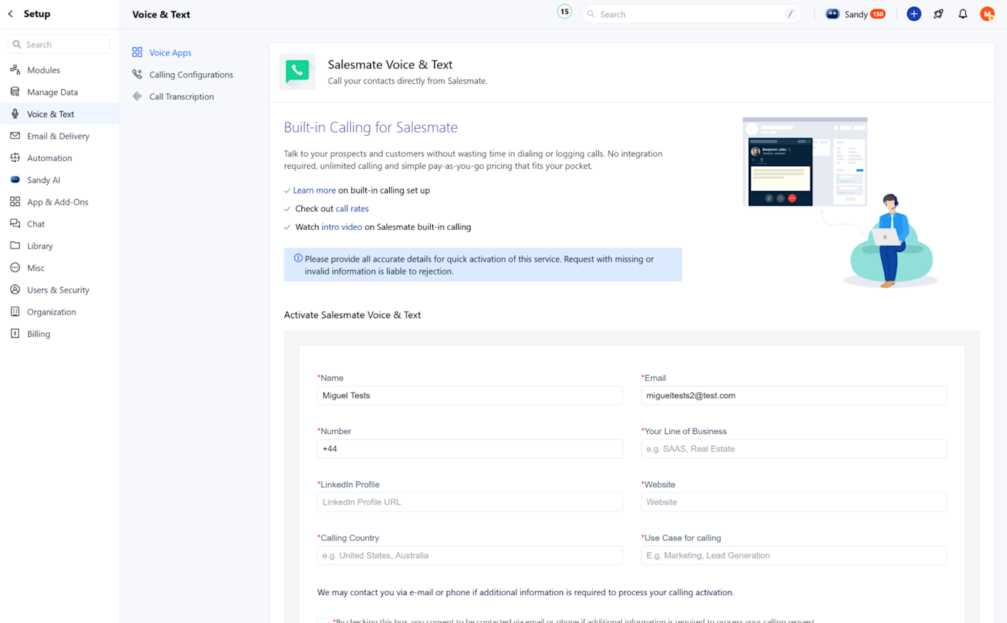Viewport: 1007px width, 623px height.
Task: Click the Sandy AI robot icon in sidebar
Action: click(x=14, y=180)
